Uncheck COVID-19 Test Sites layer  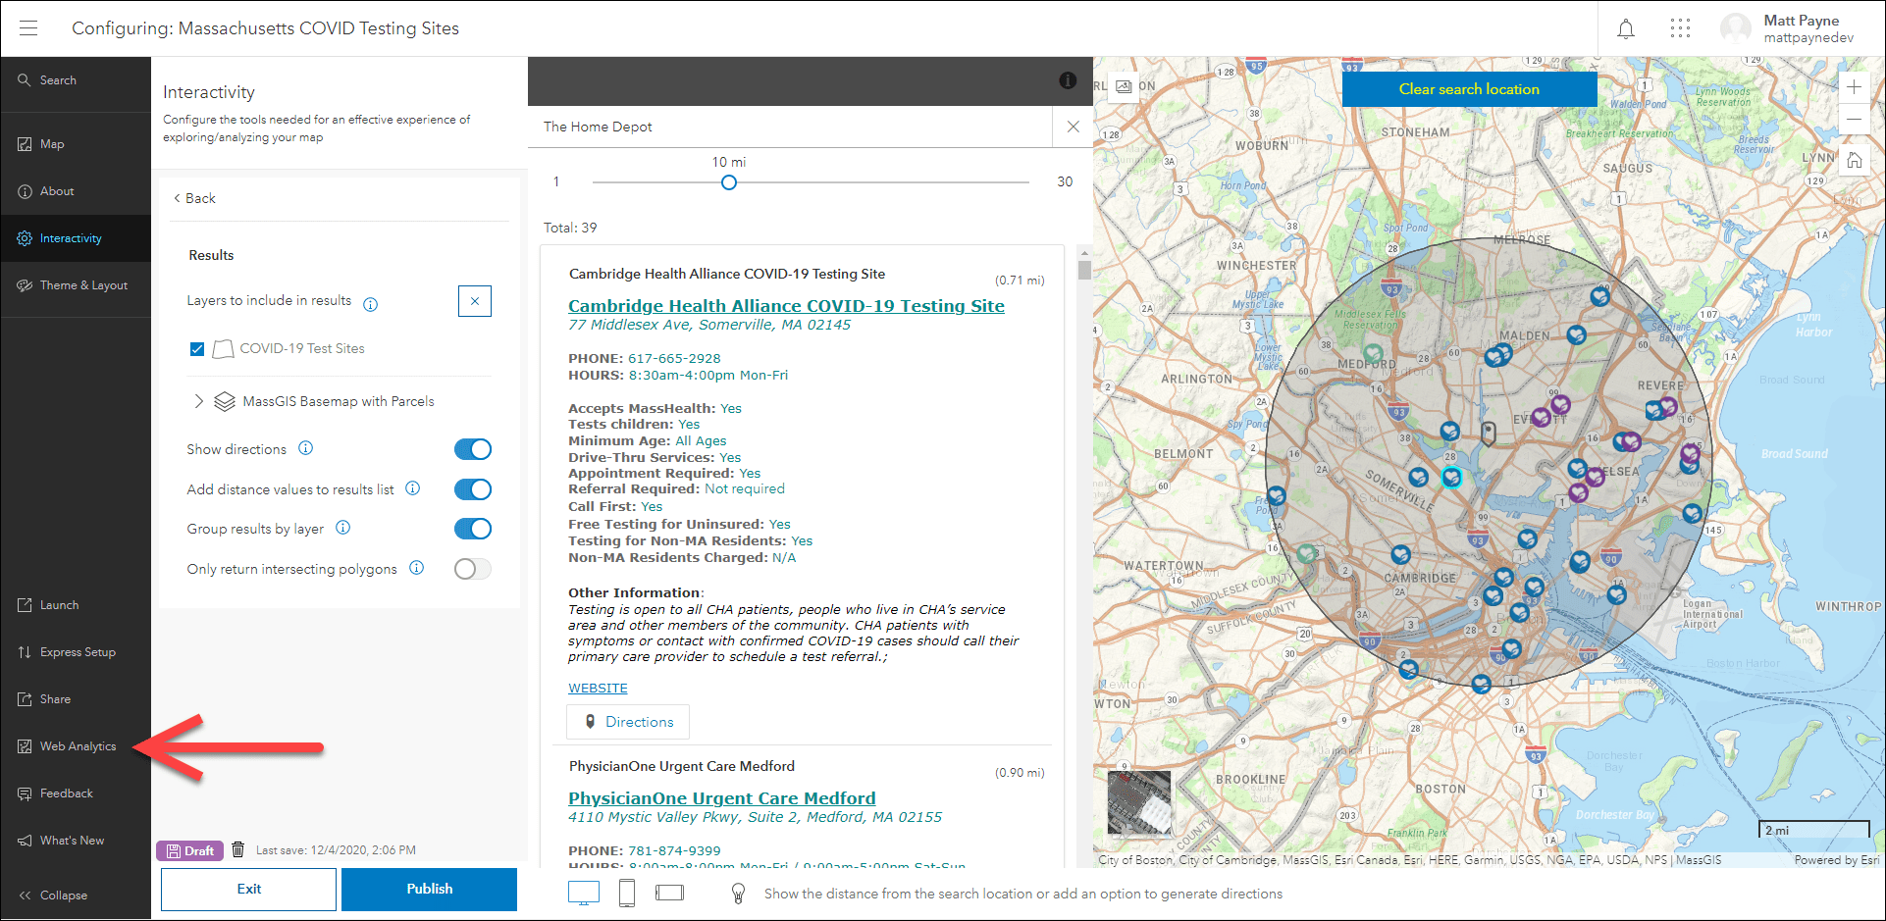[x=197, y=349]
